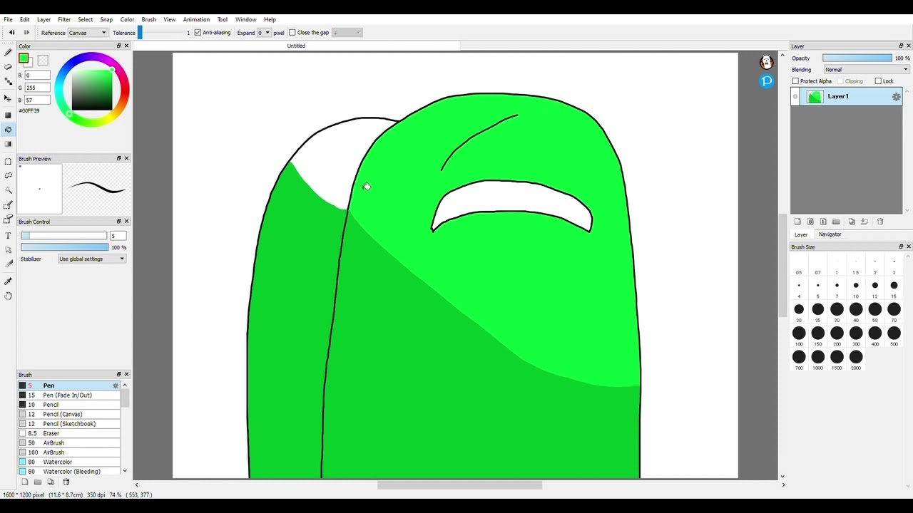Open the Animation menu
Screen dimensions: 913x513
click(x=196, y=19)
